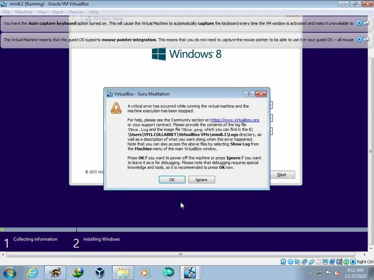Close the Guru Meditation dialog

(261, 94)
